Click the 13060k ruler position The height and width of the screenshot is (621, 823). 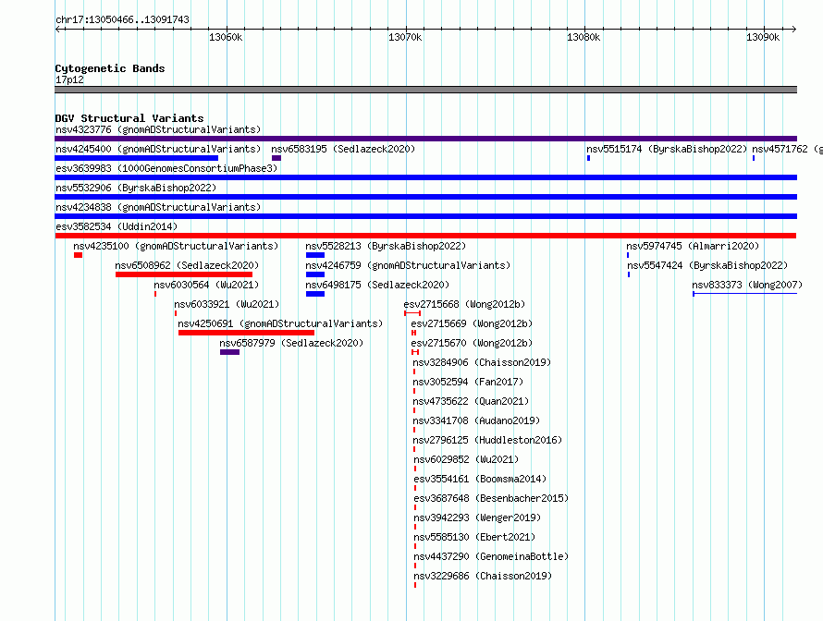click(x=226, y=37)
